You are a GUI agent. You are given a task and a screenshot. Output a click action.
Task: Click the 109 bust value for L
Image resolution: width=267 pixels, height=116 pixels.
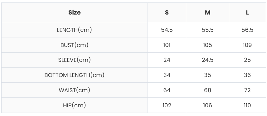pos(247,45)
